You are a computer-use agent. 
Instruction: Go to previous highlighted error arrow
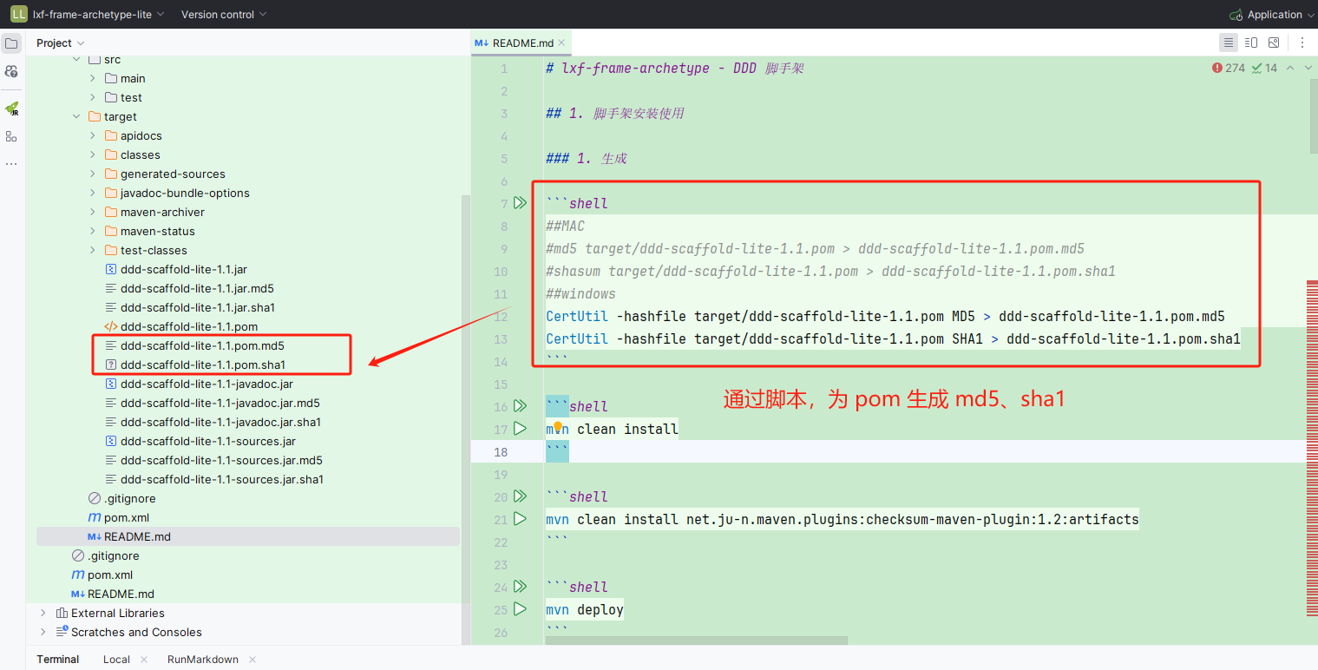(x=1289, y=68)
